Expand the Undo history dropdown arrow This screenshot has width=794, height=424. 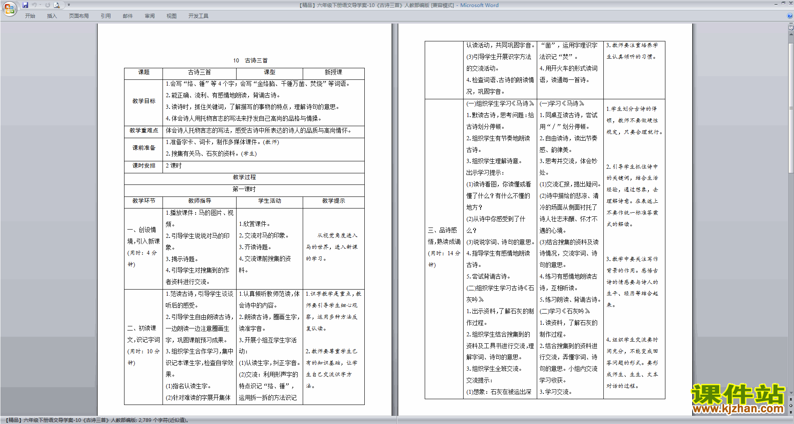point(40,5)
